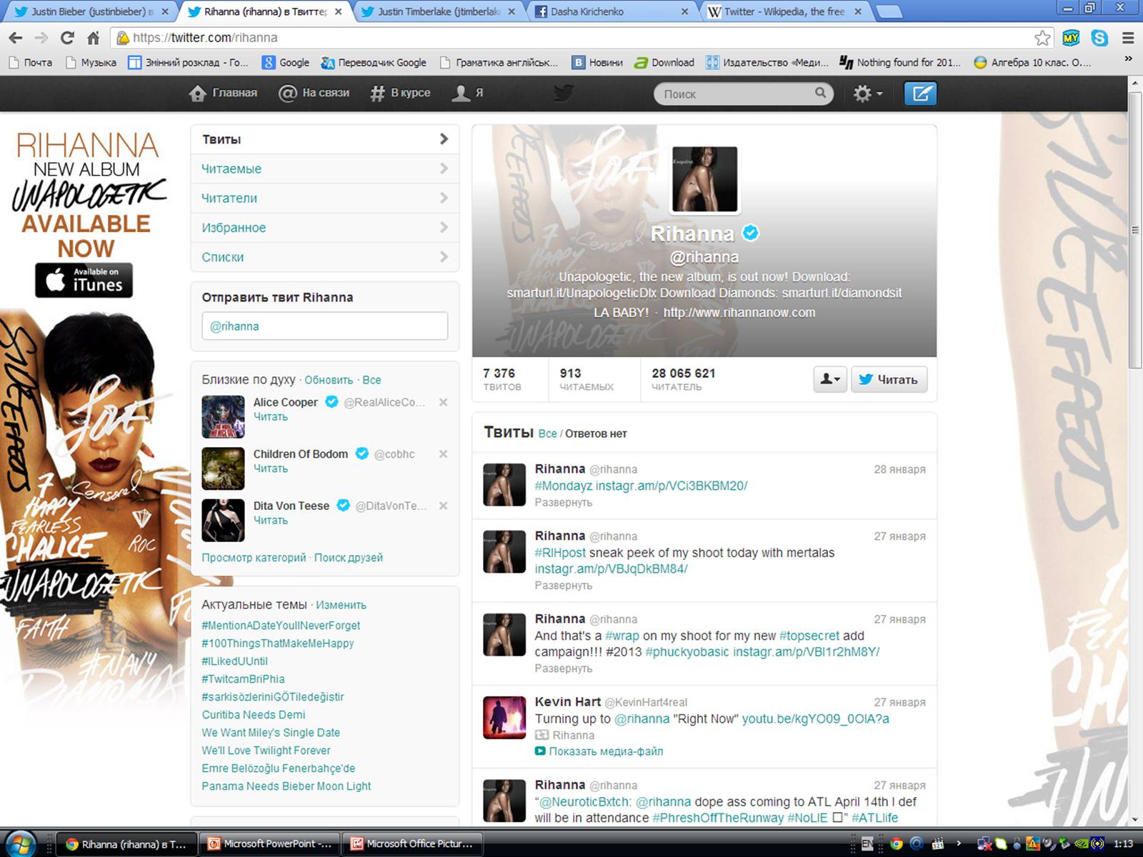Open the compose new tweet button
1143x857 pixels.
[920, 94]
